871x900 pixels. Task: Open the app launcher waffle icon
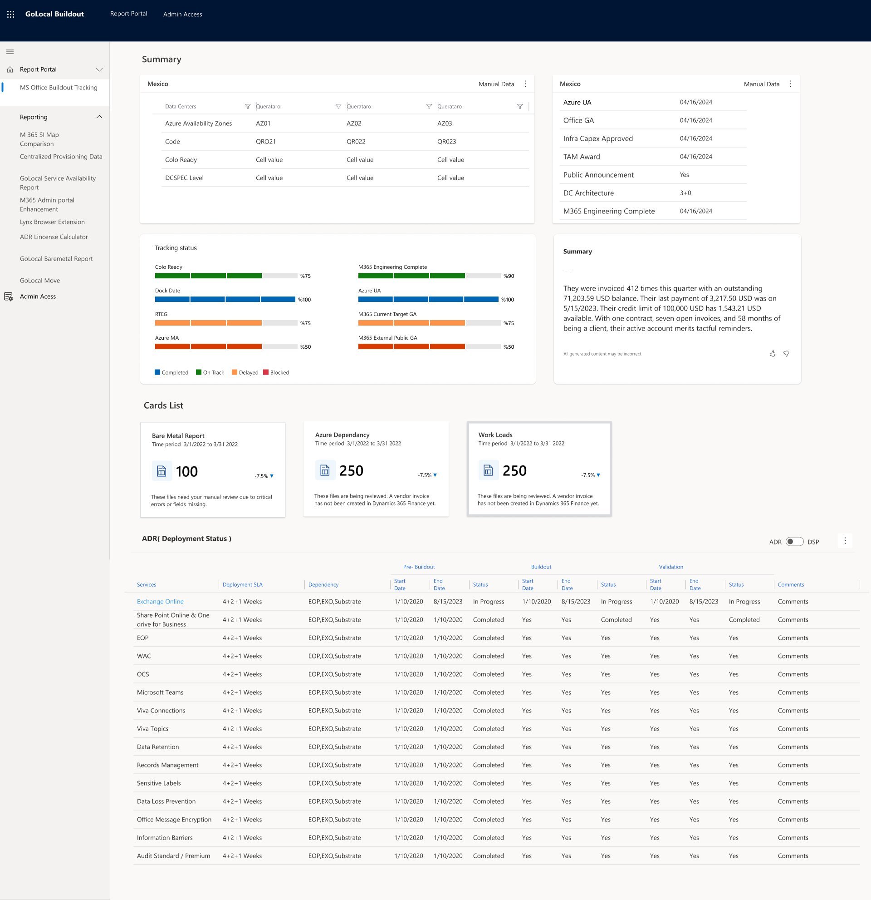(x=10, y=14)
